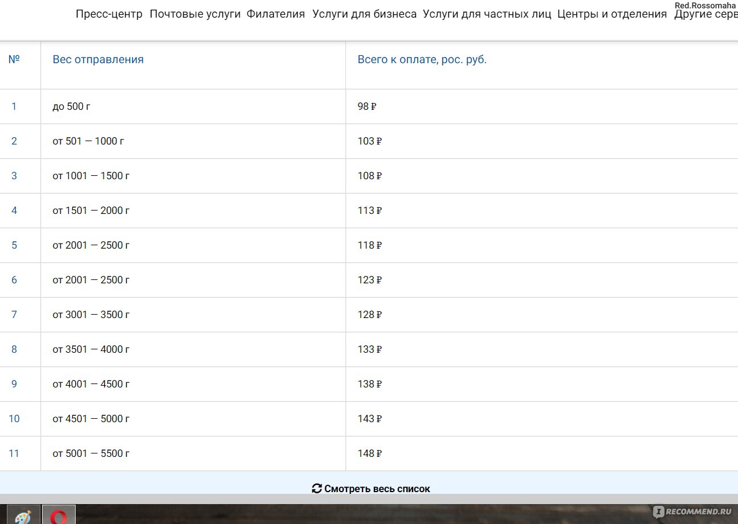The image size is (738, 524).
Task: Open the Почтовые услуги menu
Action: tap(195, 14)
